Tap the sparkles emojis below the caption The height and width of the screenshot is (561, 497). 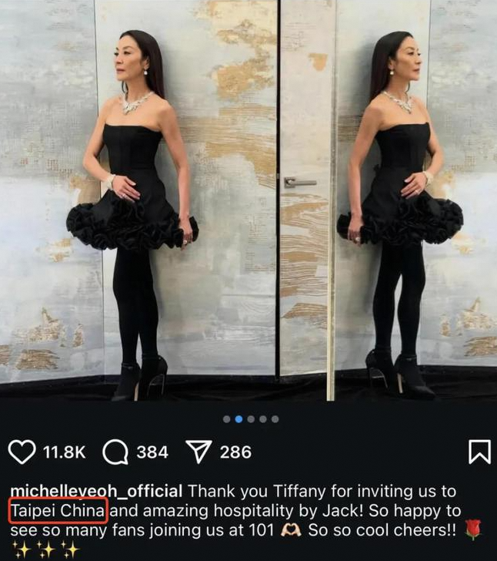pyautogui.click(x=45, y=549)
